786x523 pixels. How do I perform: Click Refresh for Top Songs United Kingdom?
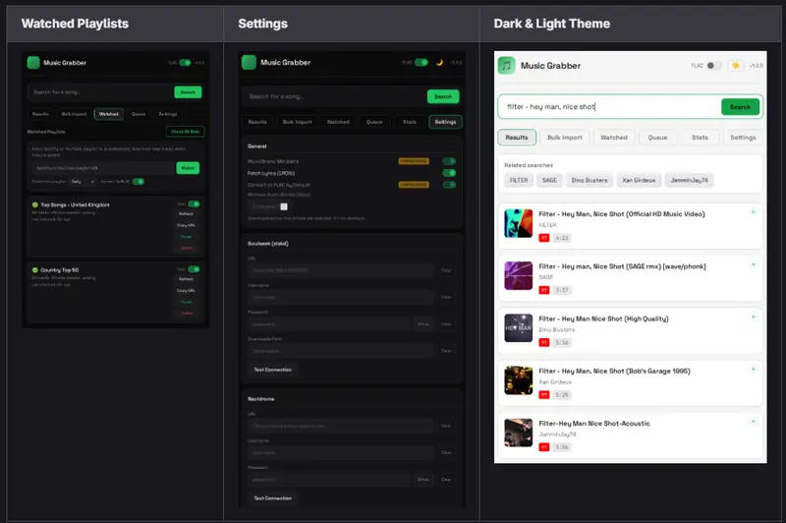[x=186, y=214]
